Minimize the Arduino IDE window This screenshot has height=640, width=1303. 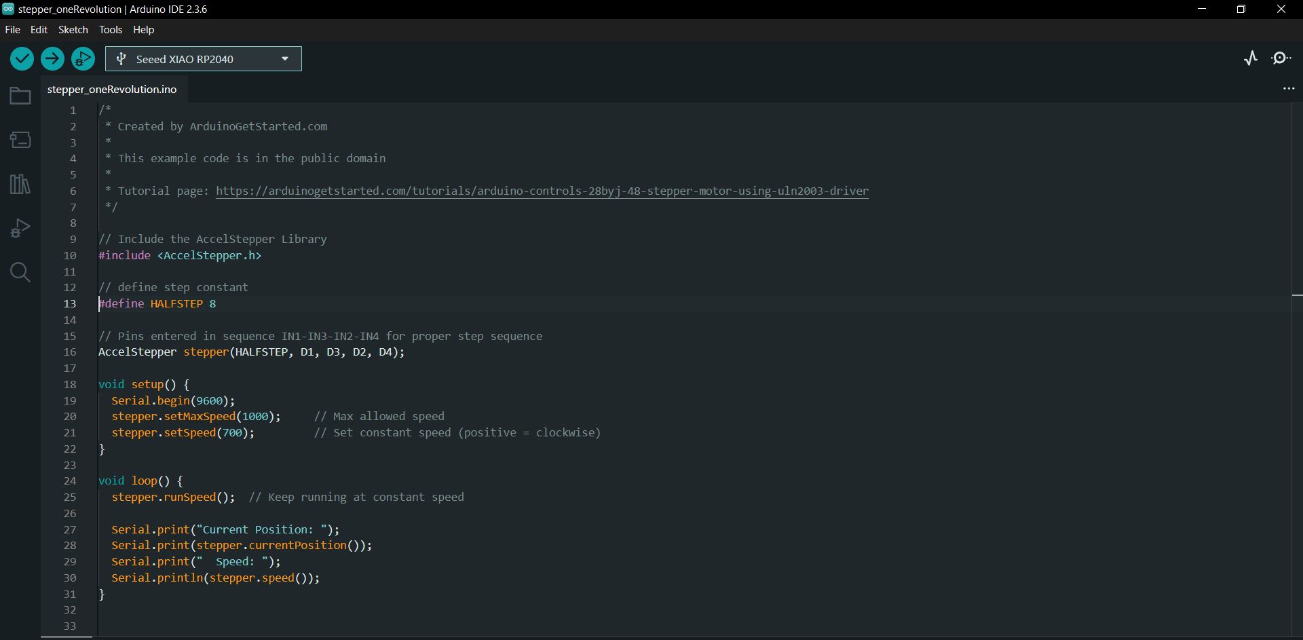(1202, 9)
